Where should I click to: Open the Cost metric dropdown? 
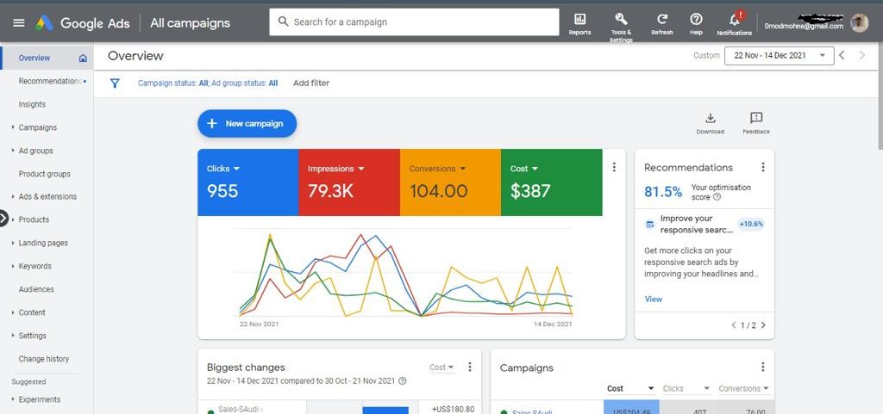(524, 169)
